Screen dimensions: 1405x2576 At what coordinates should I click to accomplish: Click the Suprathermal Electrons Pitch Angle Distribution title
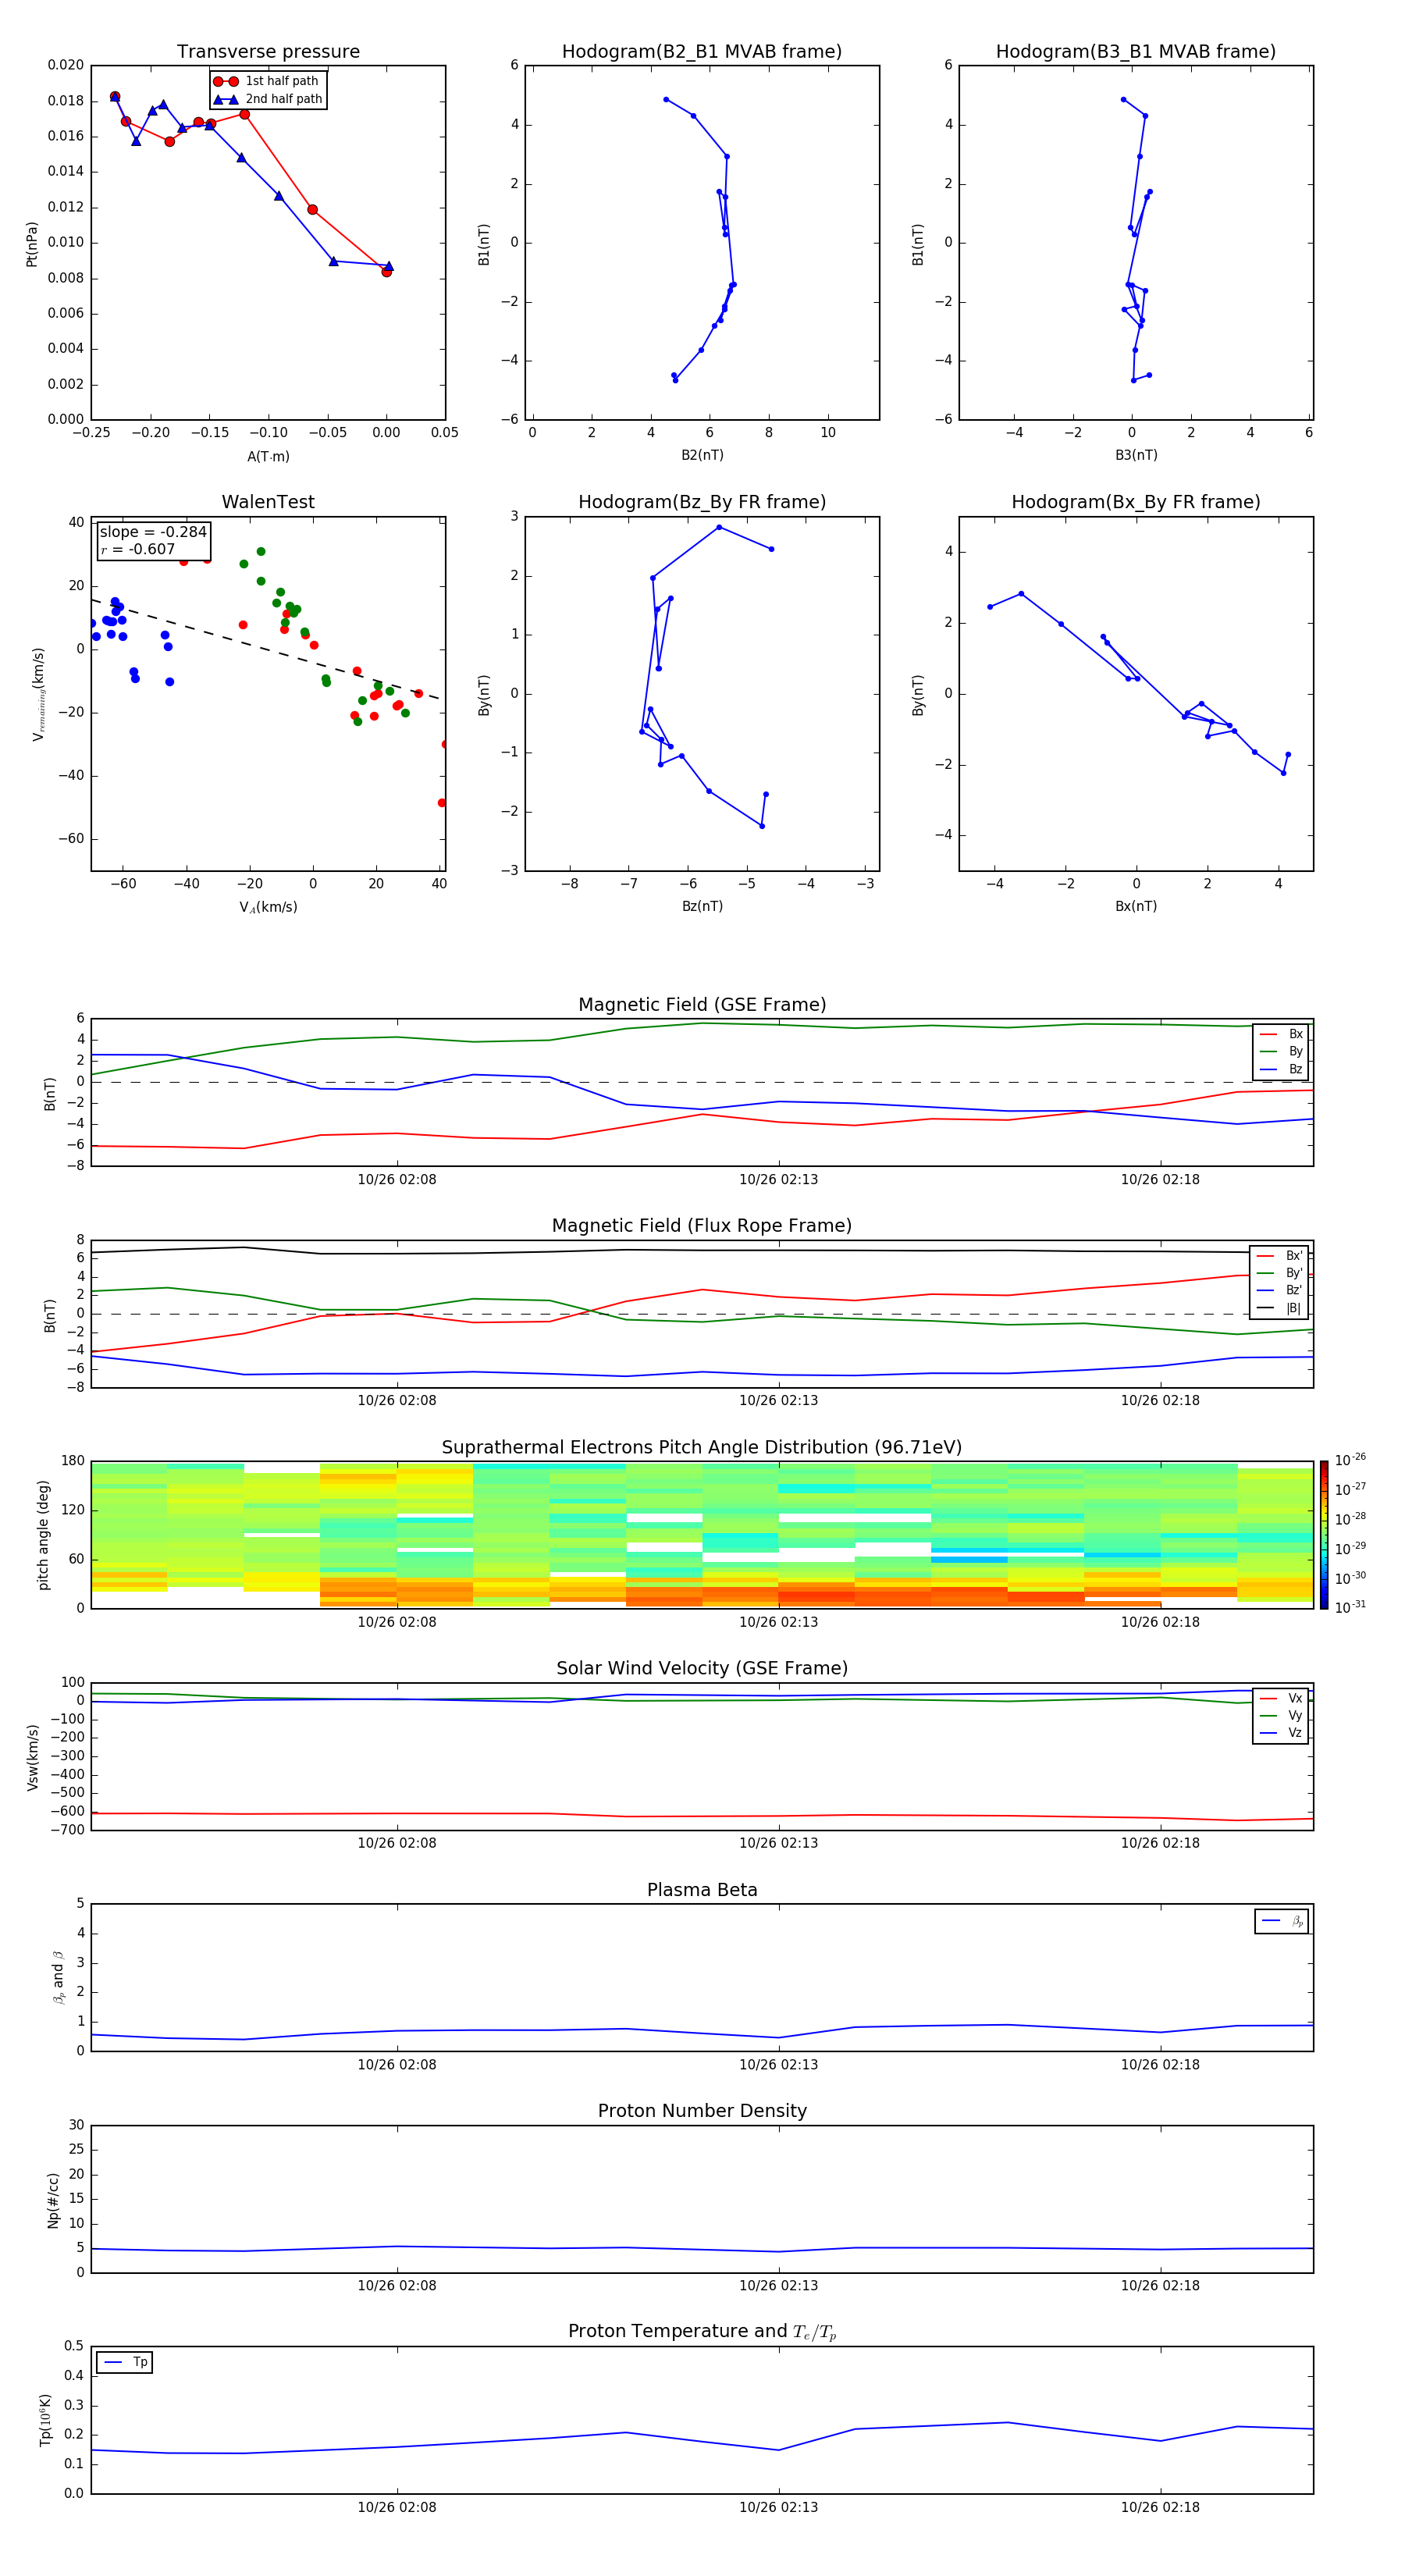click(x=702, y=1448)
